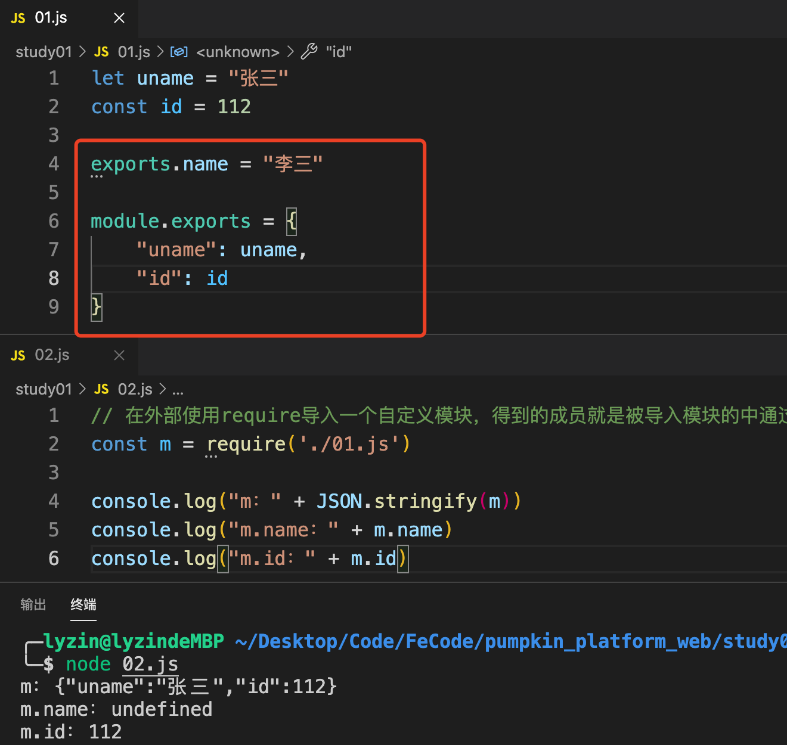
Task: Click m.name expression on line 5 of 02.js
Action: 408,530
